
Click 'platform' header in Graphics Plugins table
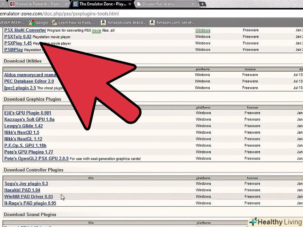tap(203, 108)
